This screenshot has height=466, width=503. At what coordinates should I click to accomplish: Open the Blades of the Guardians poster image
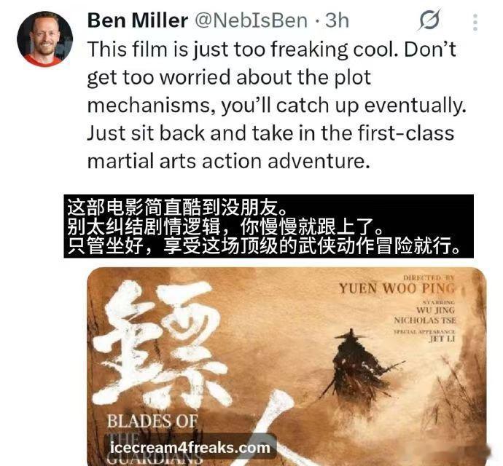286,366
